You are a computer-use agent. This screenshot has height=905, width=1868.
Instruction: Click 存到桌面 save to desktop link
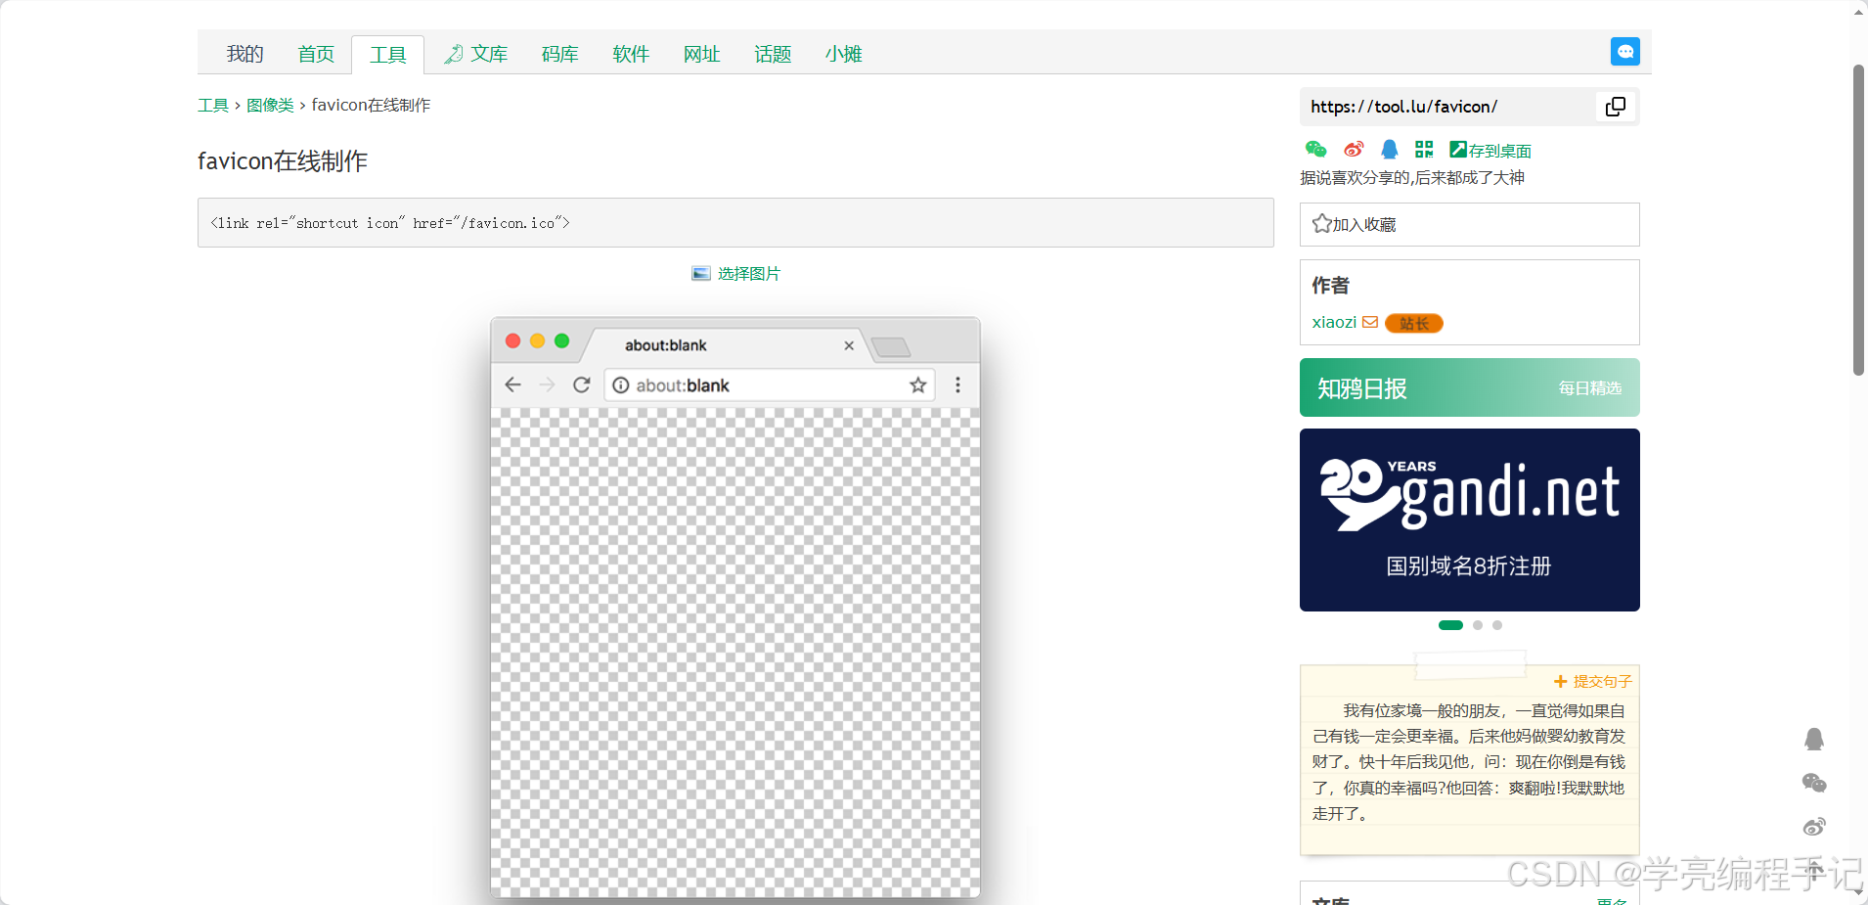coord(1490,151)
